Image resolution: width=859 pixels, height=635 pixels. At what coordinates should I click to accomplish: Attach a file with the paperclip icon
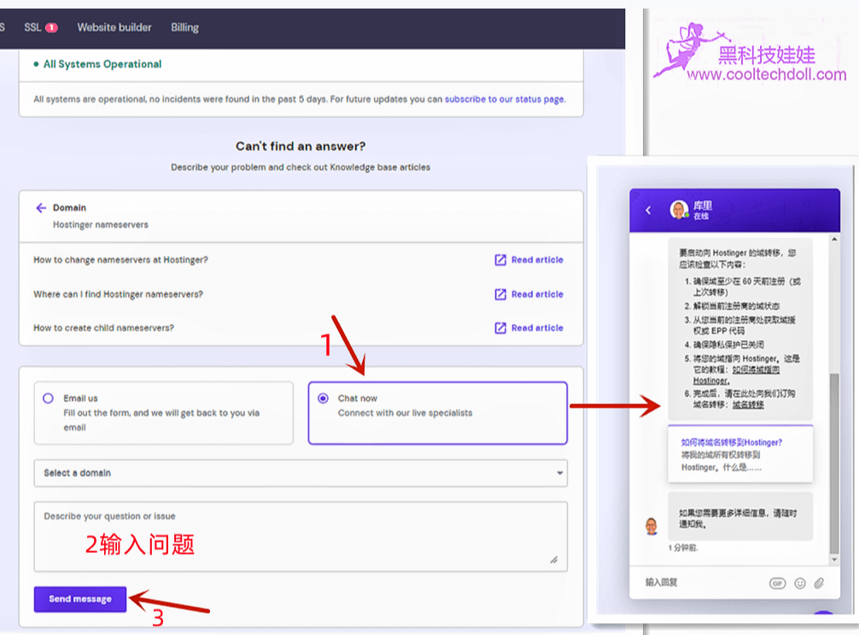(819, 583)
